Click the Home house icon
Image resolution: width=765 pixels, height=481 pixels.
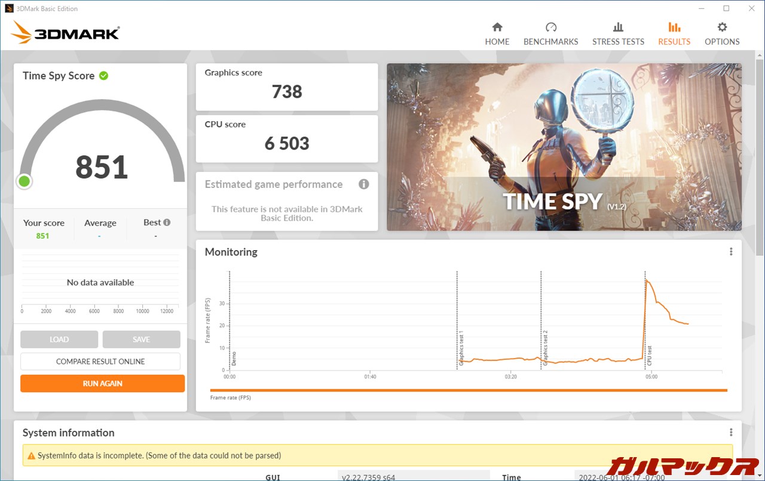click(x=497, y=27)
